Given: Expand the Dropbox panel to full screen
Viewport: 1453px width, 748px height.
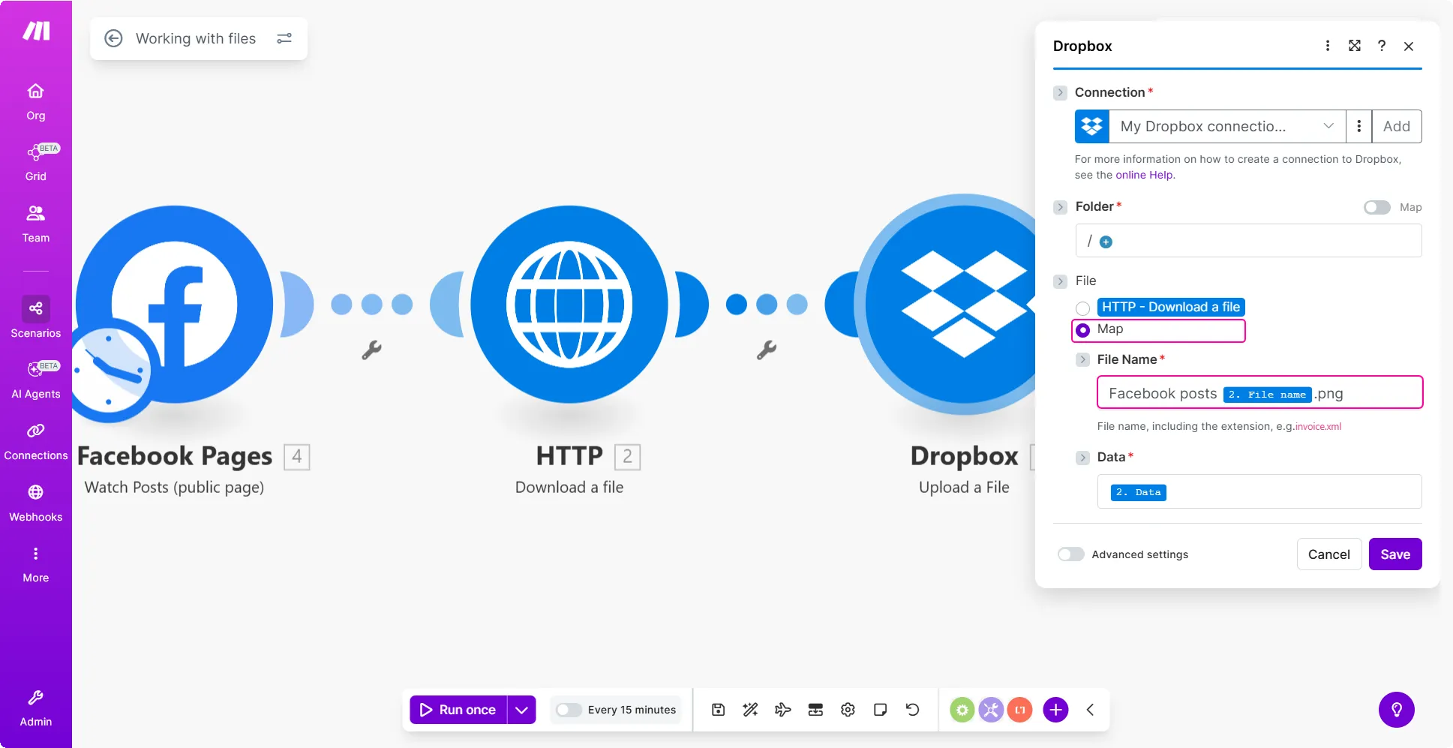Looking at the screenshot, I should click(x=1355, y=46).
